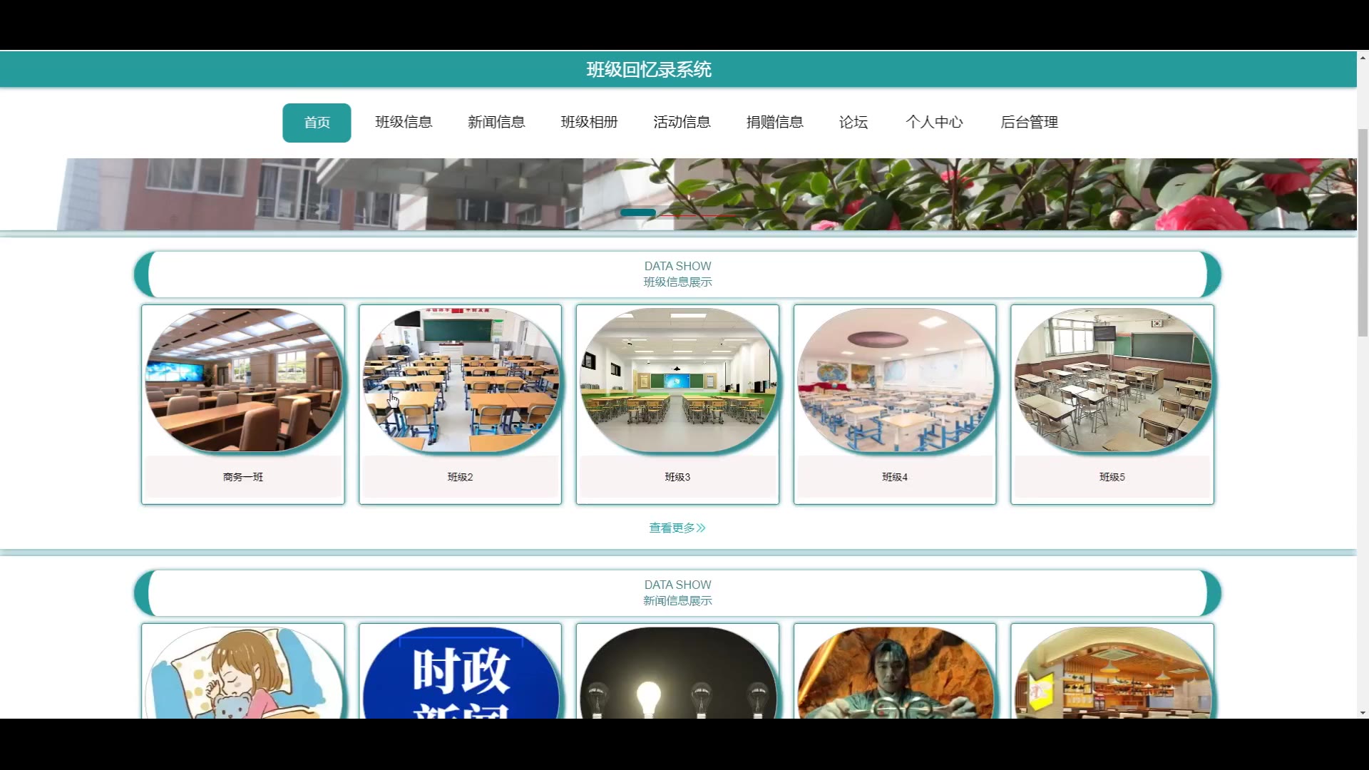Open 捐赠信息 from the top menu
1369x770 pixels.
(x=774, y=123)
